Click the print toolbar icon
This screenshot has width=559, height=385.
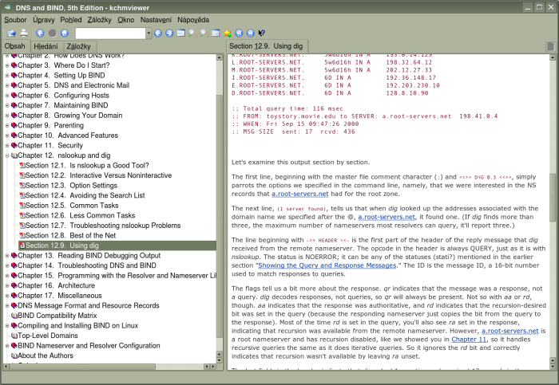click(24, 33)
